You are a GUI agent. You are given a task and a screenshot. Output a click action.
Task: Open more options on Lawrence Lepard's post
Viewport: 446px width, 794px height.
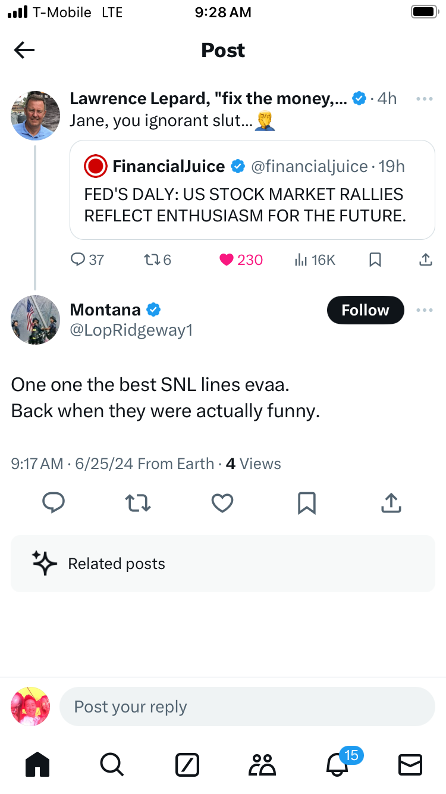(x=424, y=99)
